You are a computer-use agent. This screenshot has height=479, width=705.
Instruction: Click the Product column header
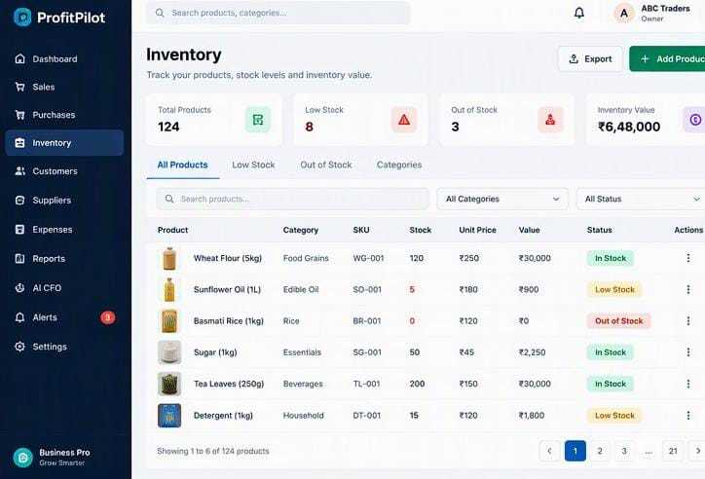(x=172, y=230)
